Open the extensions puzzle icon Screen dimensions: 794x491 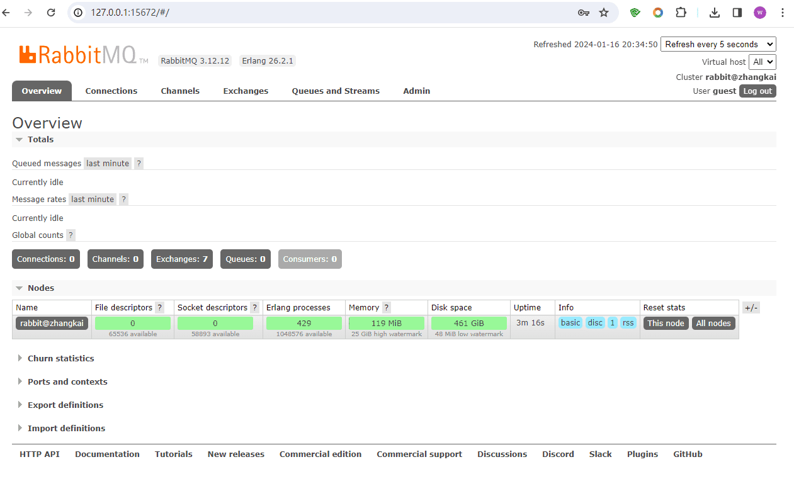[x=681, y=13]
